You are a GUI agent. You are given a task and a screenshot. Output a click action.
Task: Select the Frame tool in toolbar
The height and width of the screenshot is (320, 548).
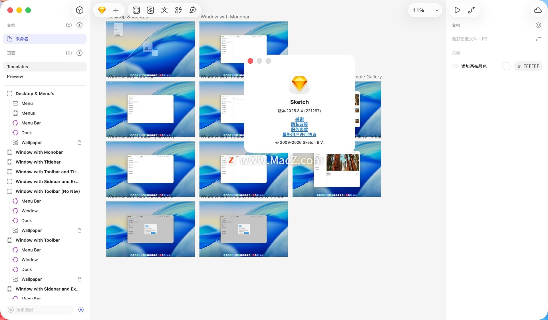tap(136, 10)
